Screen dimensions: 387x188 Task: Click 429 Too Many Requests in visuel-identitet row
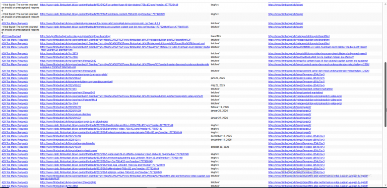[15, 115]
